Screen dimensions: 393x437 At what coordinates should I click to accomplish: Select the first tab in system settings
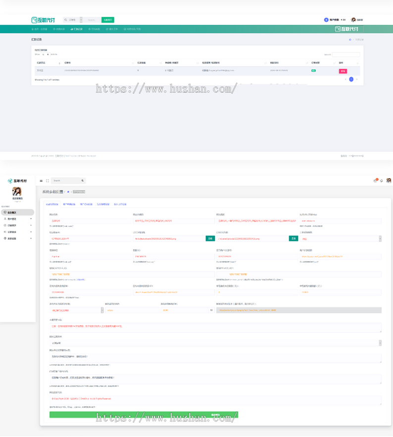tap(52, 204)
